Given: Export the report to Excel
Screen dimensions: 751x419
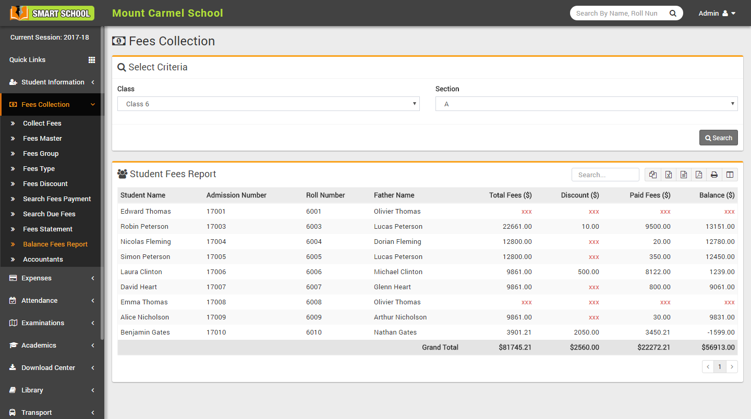Looking at the screenshot, I should 669,175.
